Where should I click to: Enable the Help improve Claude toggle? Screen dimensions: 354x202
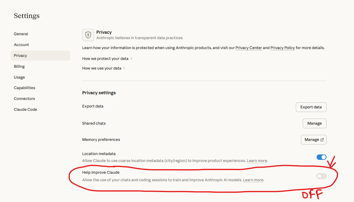[321, 176]
